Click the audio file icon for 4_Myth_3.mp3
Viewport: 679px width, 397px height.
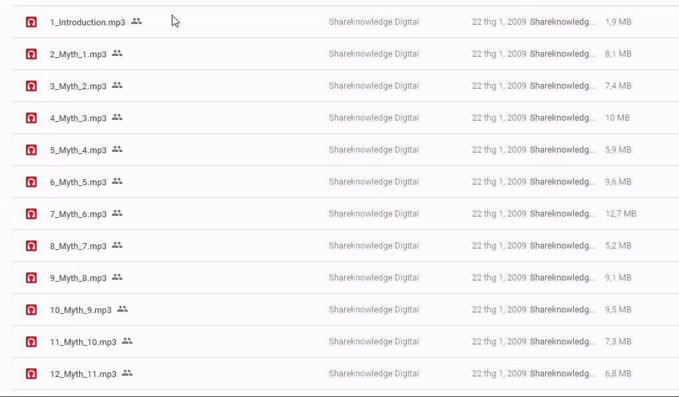(x=31, y=118)
